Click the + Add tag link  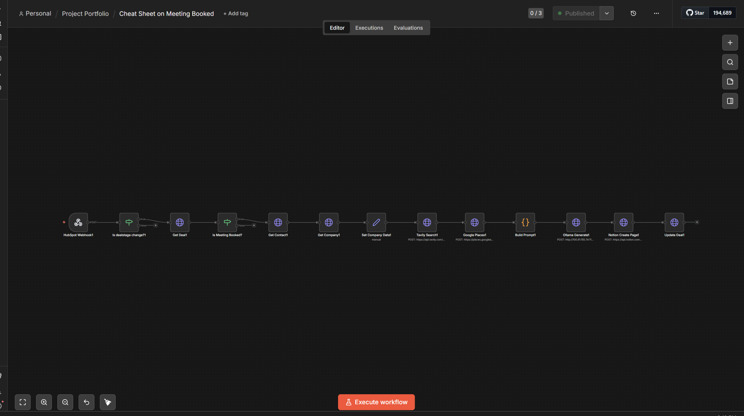click(236, 14)
